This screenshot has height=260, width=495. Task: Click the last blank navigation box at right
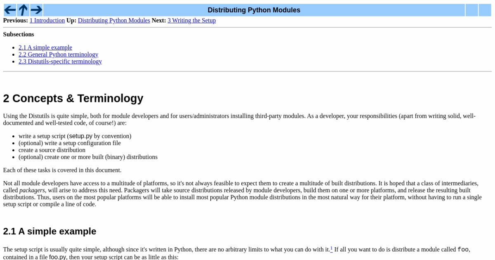pos(485,10)
